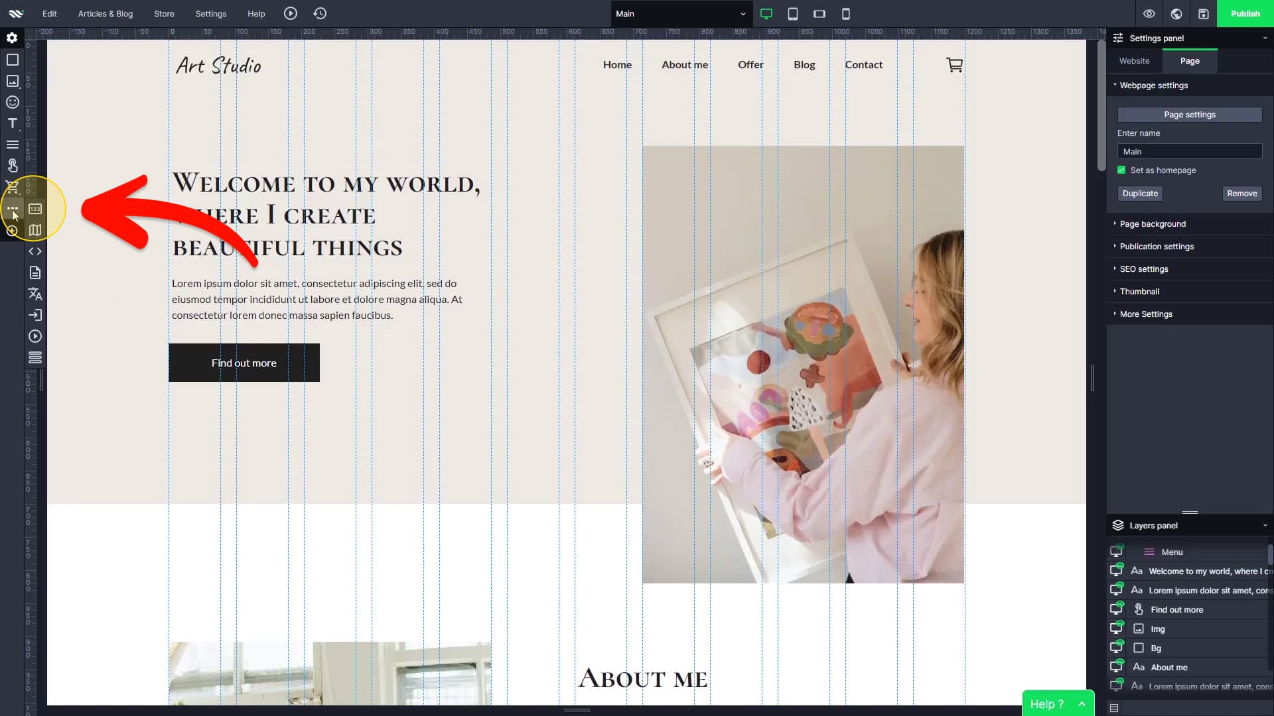Click the save disk icon

click(1204, 13)
